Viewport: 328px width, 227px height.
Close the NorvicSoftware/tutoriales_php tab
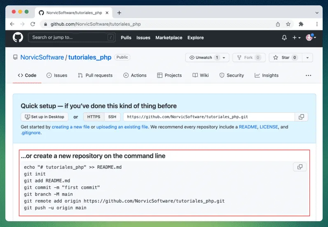point(107,13)
